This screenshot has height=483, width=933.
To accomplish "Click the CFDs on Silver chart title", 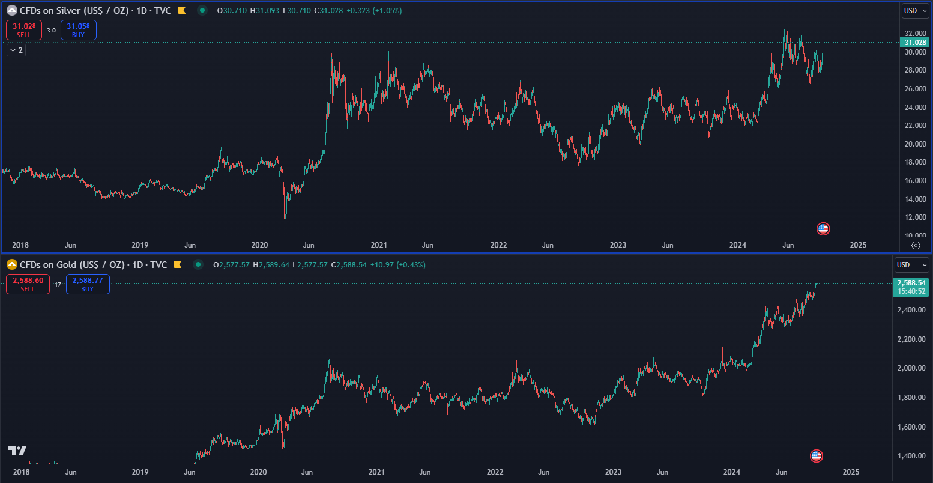I will [x=95, y=10].
